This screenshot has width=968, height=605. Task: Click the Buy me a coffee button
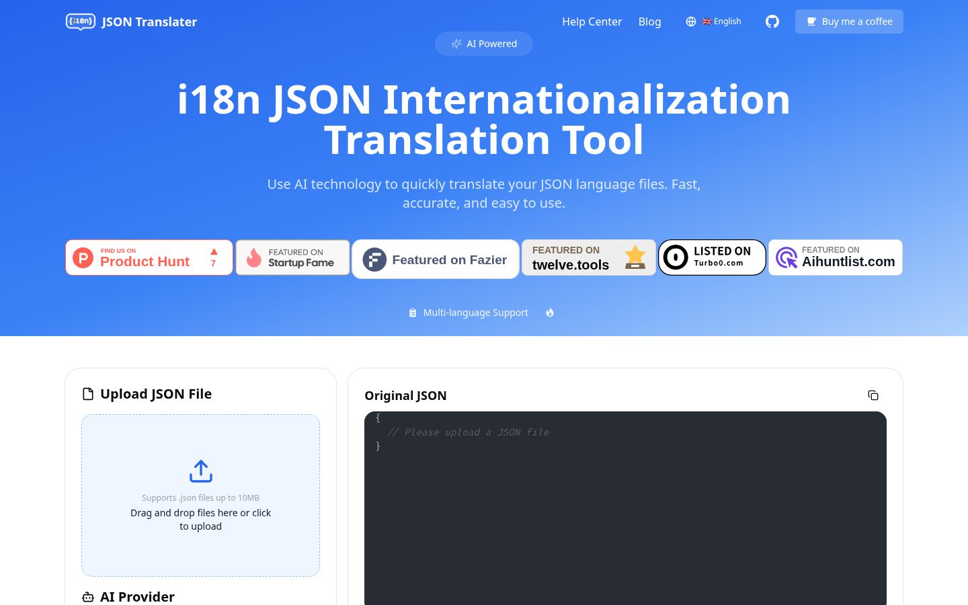[x=849, y=22]
